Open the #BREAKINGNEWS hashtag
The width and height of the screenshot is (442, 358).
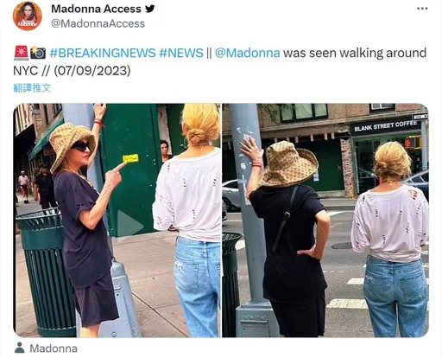click(103, 53)
